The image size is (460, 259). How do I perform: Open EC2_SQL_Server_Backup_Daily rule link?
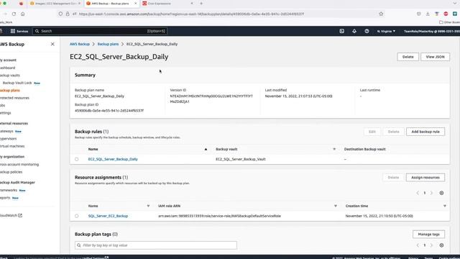(113, 159)
